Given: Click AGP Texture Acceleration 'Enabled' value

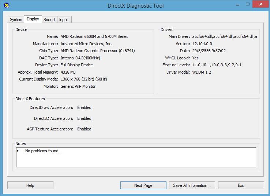Looking at the screenshot, I should 84,129.
